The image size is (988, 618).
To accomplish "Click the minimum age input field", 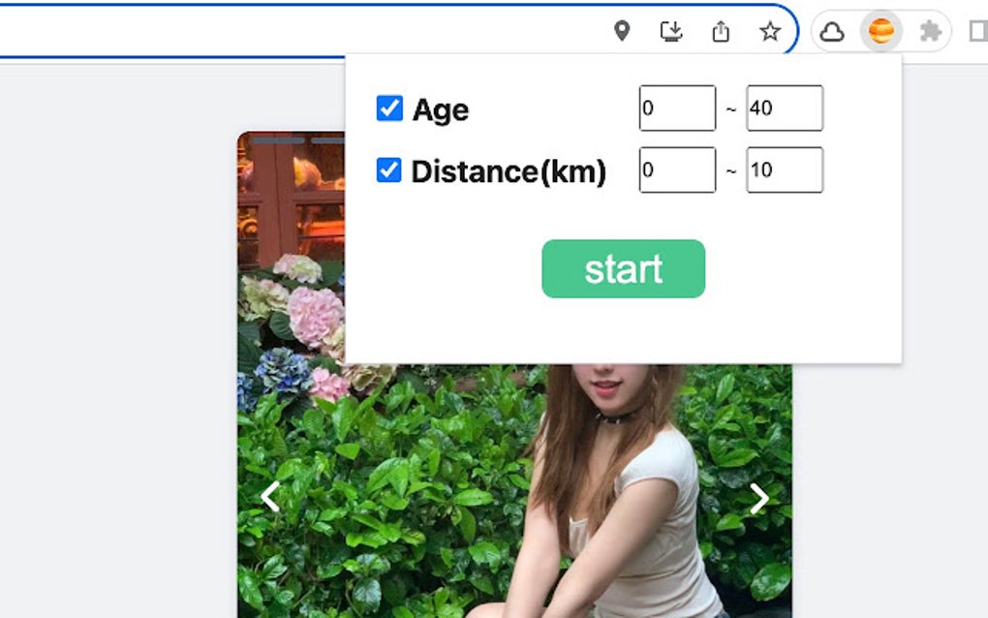I will 676,108.
